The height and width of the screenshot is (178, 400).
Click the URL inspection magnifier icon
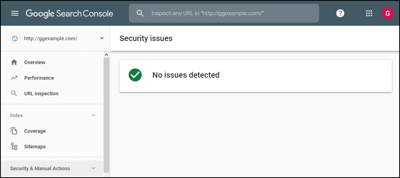[x=14, y=94]
